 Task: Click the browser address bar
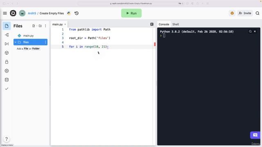tap(131, 4)
